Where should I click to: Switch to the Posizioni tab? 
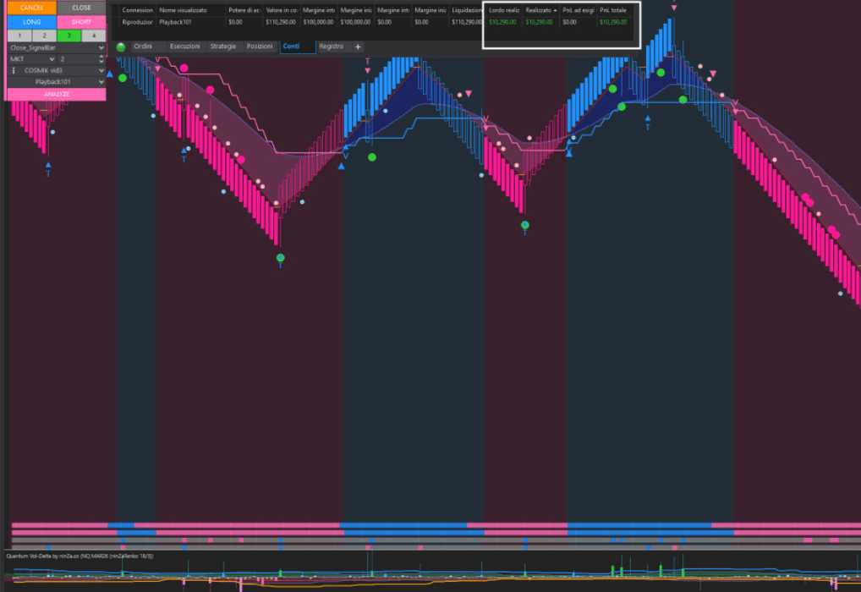coord(260,47)
